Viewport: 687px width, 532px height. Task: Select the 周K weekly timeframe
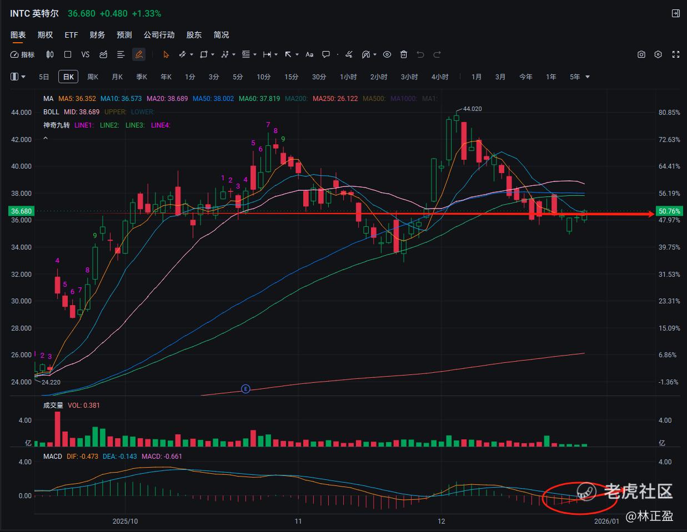tap(93, 77)
